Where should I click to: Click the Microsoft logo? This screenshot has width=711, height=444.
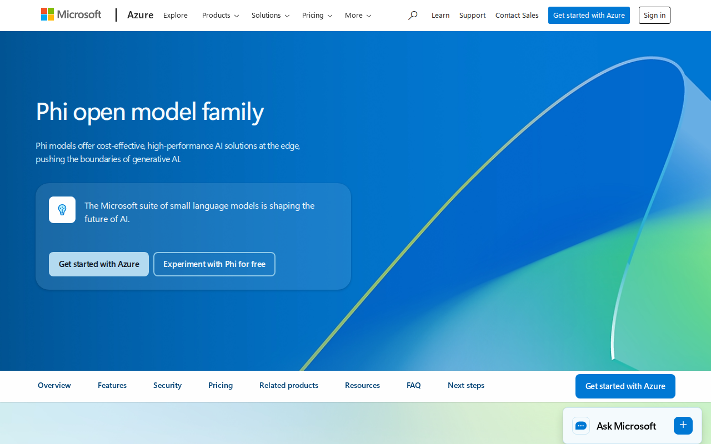(x=71, y=14)
